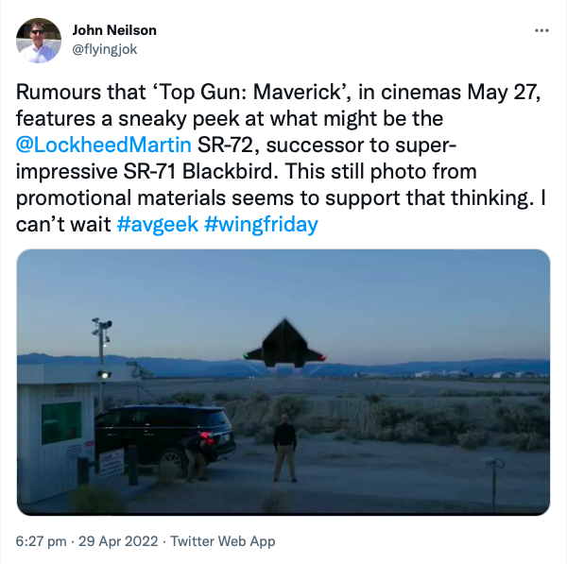Expand the attached movie still photo
Image resolution: width=567 pixels, height=564 pixels.
pyautogui.click(x=283, y=382)
